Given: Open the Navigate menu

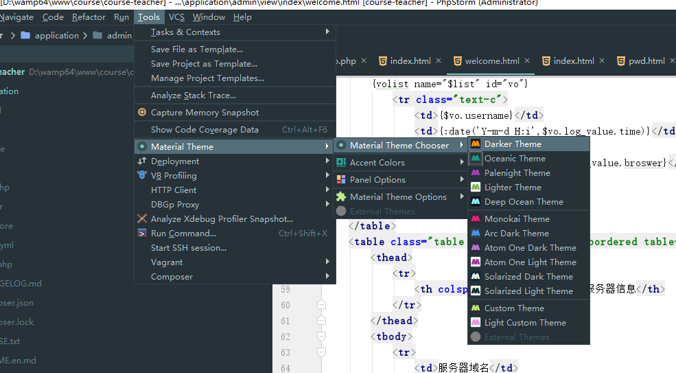Looking at the screenshot, I should coord(16,17).
